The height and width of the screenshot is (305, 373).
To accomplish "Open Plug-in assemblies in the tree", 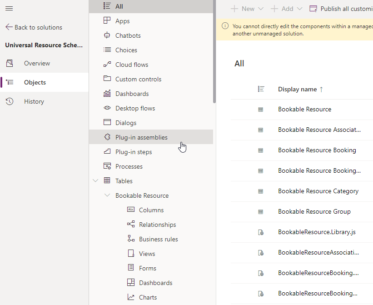I will [x=151, y=137].
